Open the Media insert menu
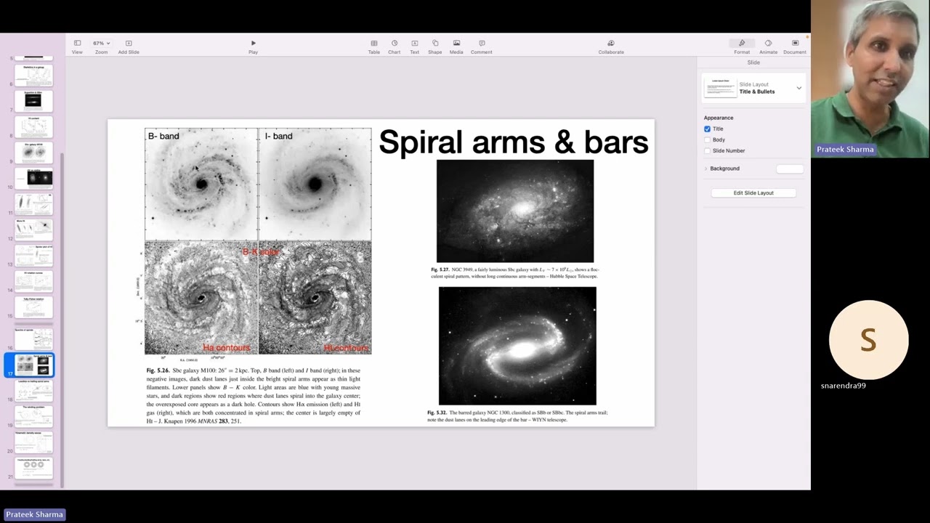Image resolution: width=930 pixels, height=523 pixels. [456, 43]
